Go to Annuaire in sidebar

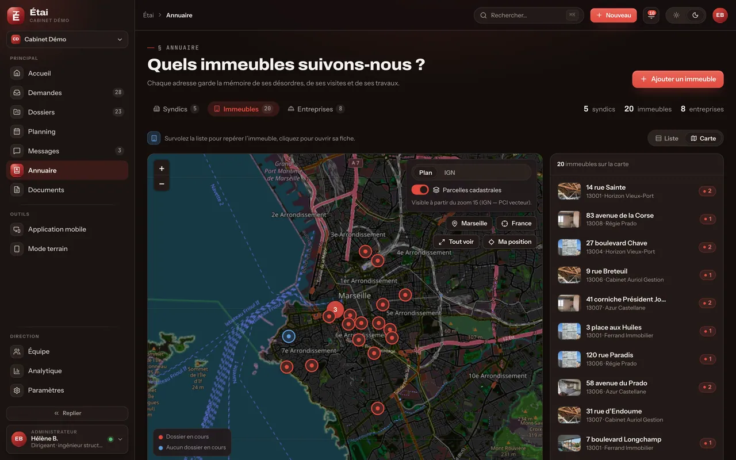coord(67,170)
